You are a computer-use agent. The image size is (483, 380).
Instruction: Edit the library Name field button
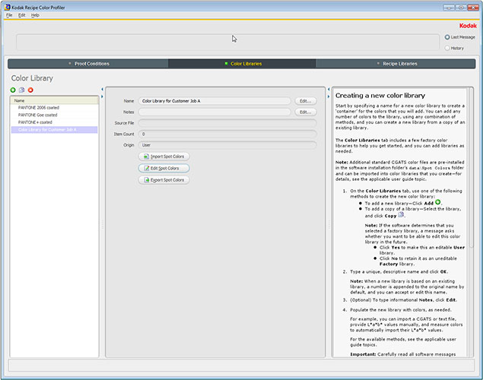point(306,101)
